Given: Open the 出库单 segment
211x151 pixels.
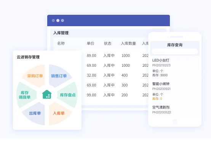Looking at the screenshot, I should 35,113.
